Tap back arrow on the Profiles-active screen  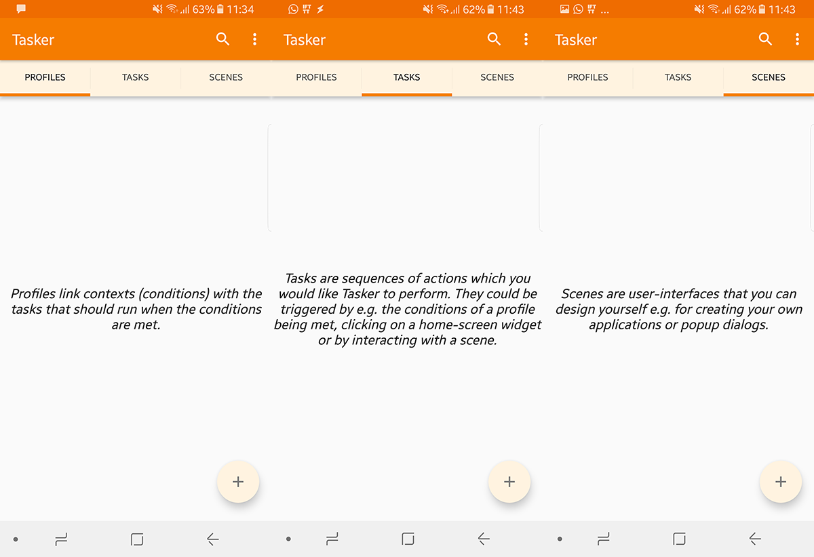point(212,539)
